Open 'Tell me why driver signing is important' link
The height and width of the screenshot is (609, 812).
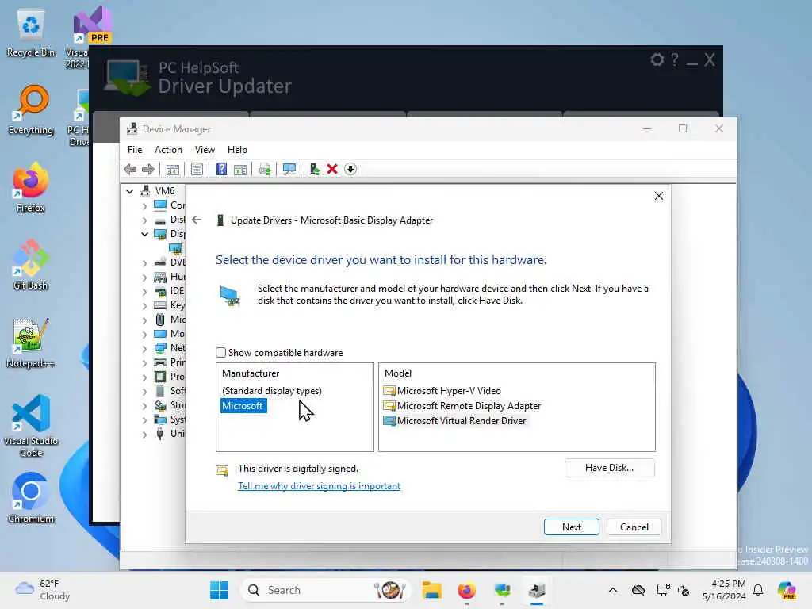point(319,486)
